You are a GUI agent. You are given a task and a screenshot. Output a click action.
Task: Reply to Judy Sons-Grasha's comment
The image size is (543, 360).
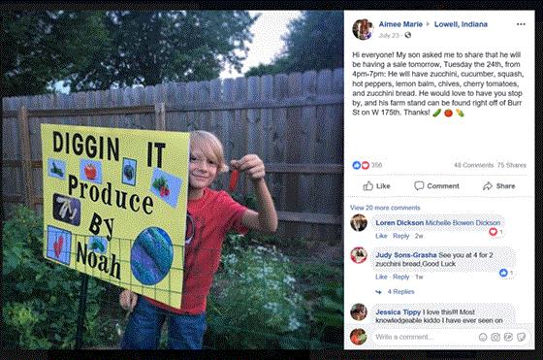click(x=401, y=277)
